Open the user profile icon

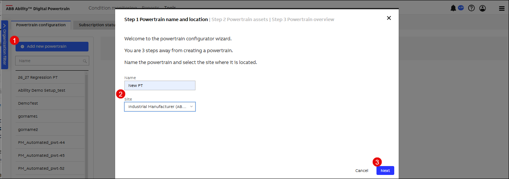click(x=482, y=8)
